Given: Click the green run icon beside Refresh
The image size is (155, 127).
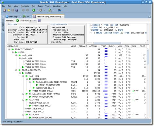Looking at the screenshot, I should click(17, 21).
